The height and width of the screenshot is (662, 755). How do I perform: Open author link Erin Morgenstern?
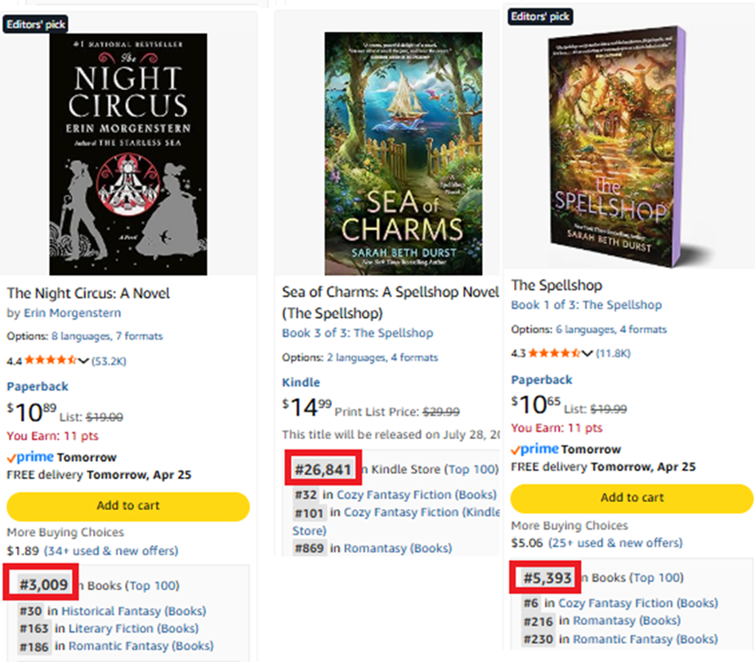pyautogui.click(x=72, y=313)
